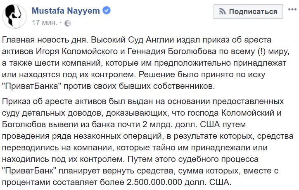
Task: Open the three-dots post options menu
Action: (x=292, y=9)
